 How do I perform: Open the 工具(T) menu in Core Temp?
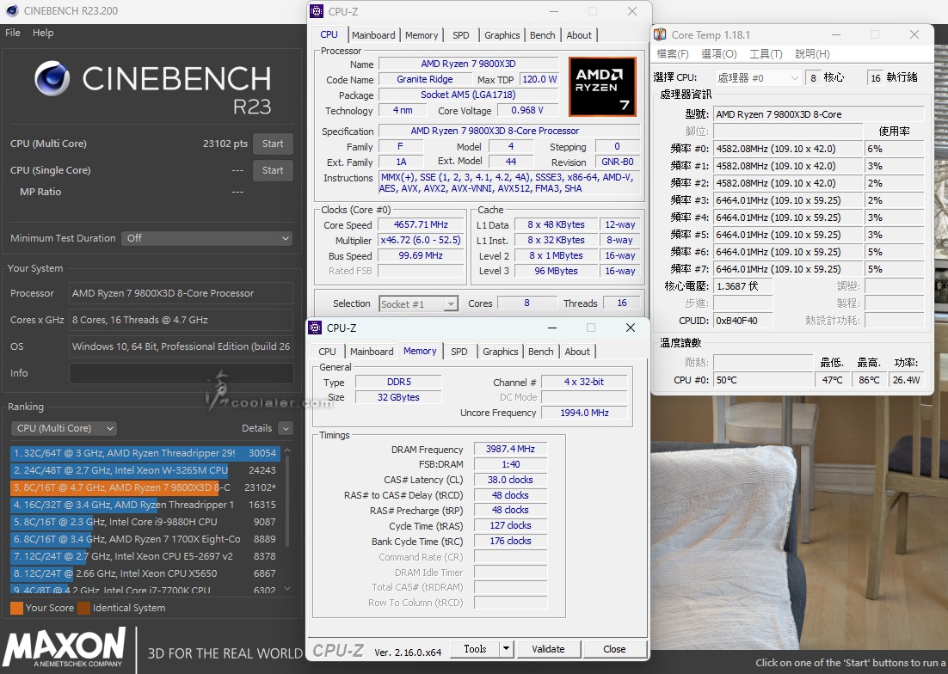point(766,54)
